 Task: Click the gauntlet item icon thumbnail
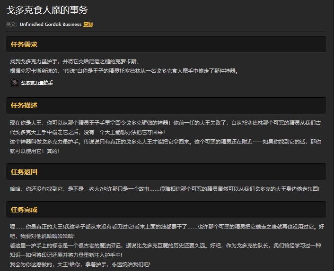click(15, 83)
